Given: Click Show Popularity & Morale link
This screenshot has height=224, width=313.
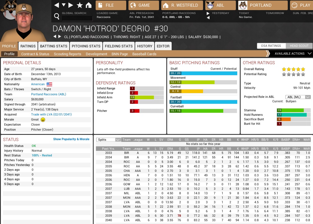Looking at the screenshot, I should (71, 139).
